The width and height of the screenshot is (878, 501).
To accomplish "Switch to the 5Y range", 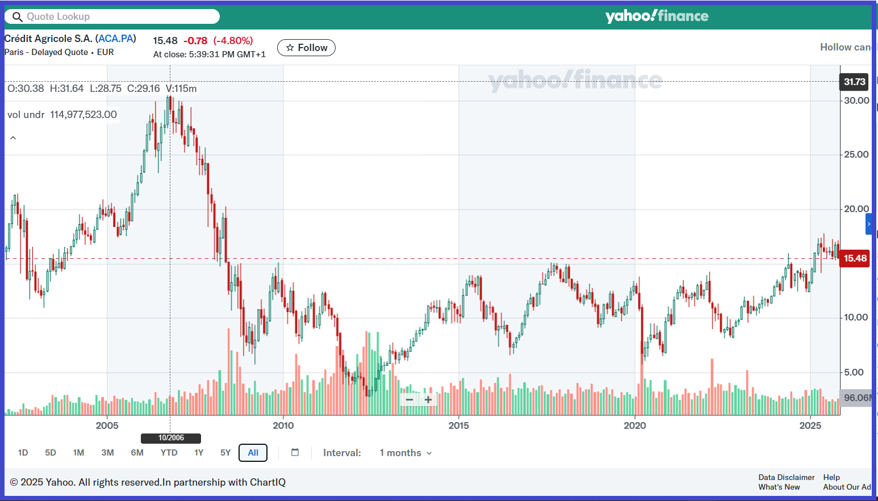I will 225,453.
